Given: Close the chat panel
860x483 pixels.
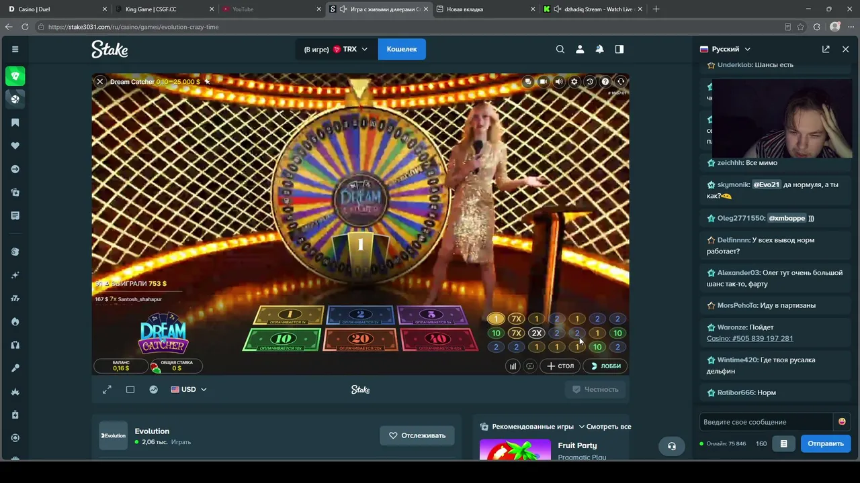Looking at the screenshot, I should pyautogui.click(x=845, y=49).
